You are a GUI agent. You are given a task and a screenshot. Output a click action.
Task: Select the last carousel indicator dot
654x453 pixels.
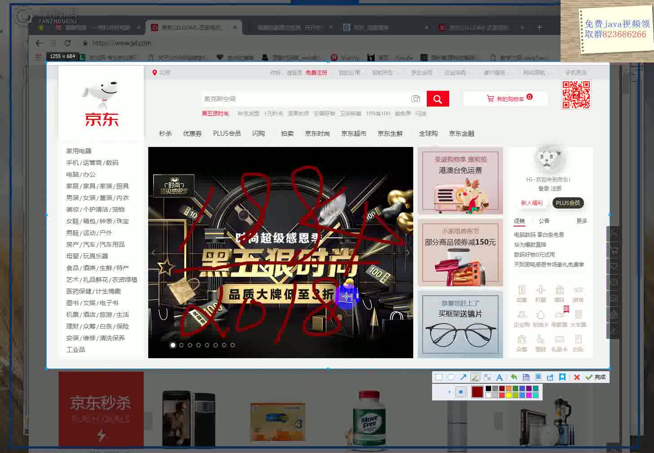pyautogui.click(x=232, y=345)
